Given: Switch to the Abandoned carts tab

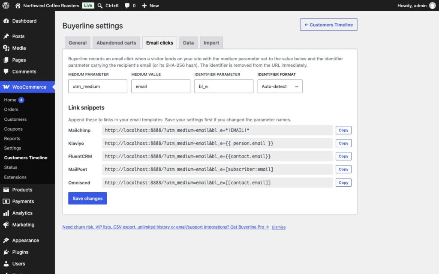Looking at the screenshot, I should tap(116, 43).
